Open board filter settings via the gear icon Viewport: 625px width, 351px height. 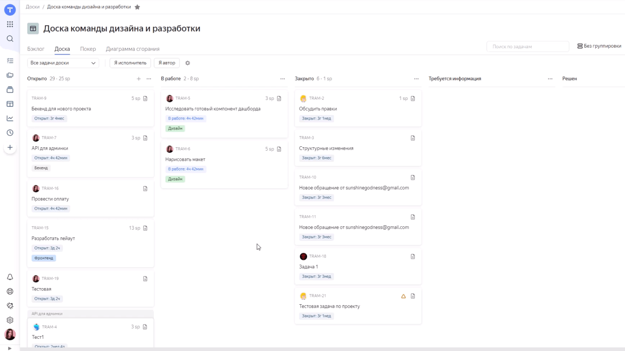pyautogui.click(x=187, y=62)
